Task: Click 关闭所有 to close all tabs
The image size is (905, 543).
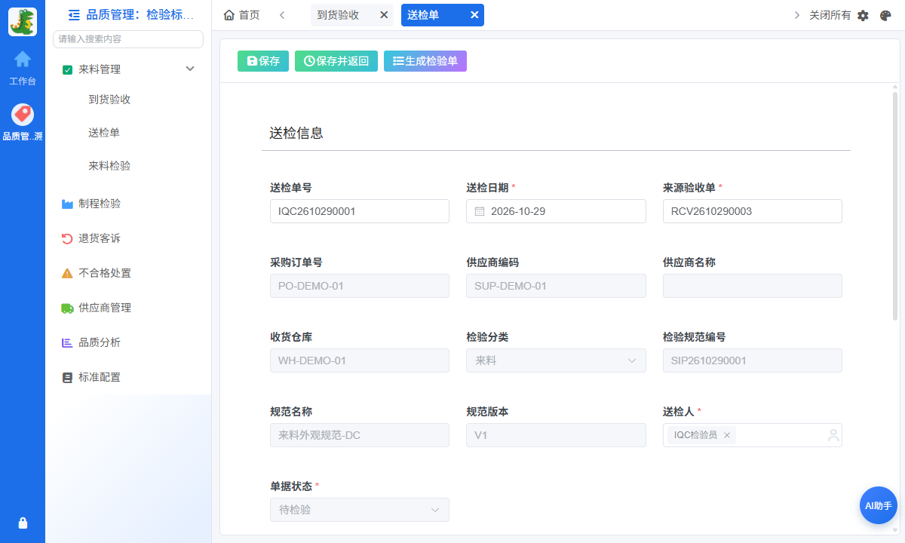Action: (830, 15)
